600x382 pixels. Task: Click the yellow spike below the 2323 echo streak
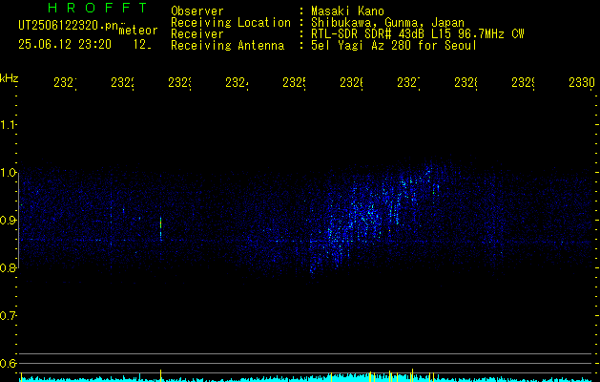pos(160,375)
